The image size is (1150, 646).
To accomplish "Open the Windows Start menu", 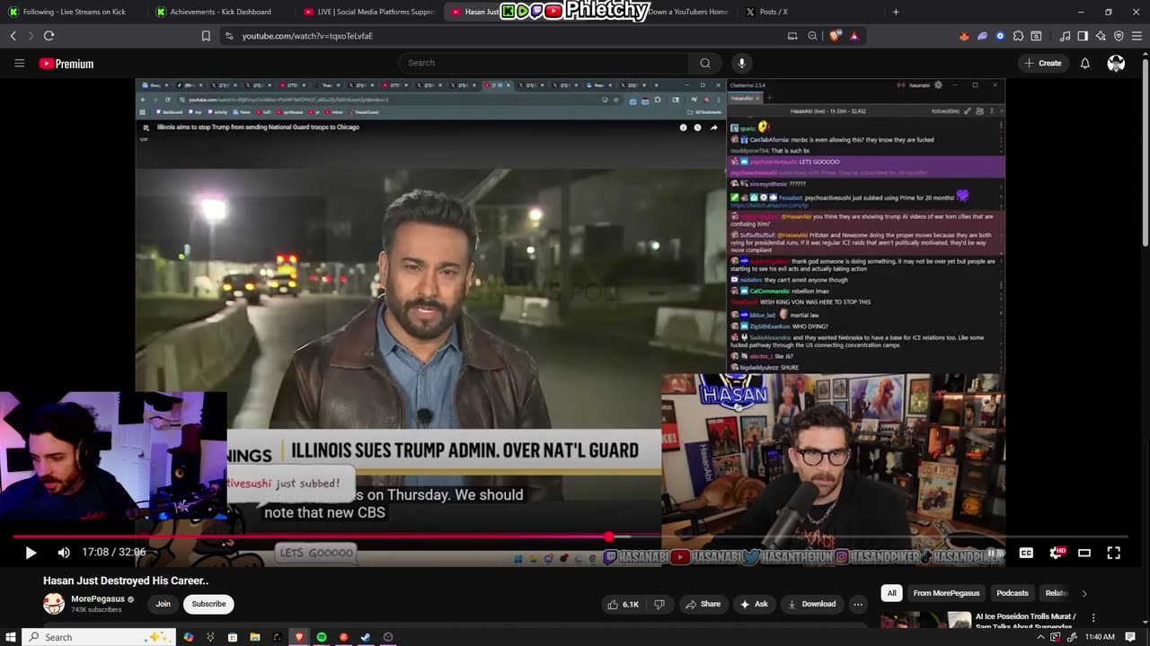I will (x=11, y=637).
